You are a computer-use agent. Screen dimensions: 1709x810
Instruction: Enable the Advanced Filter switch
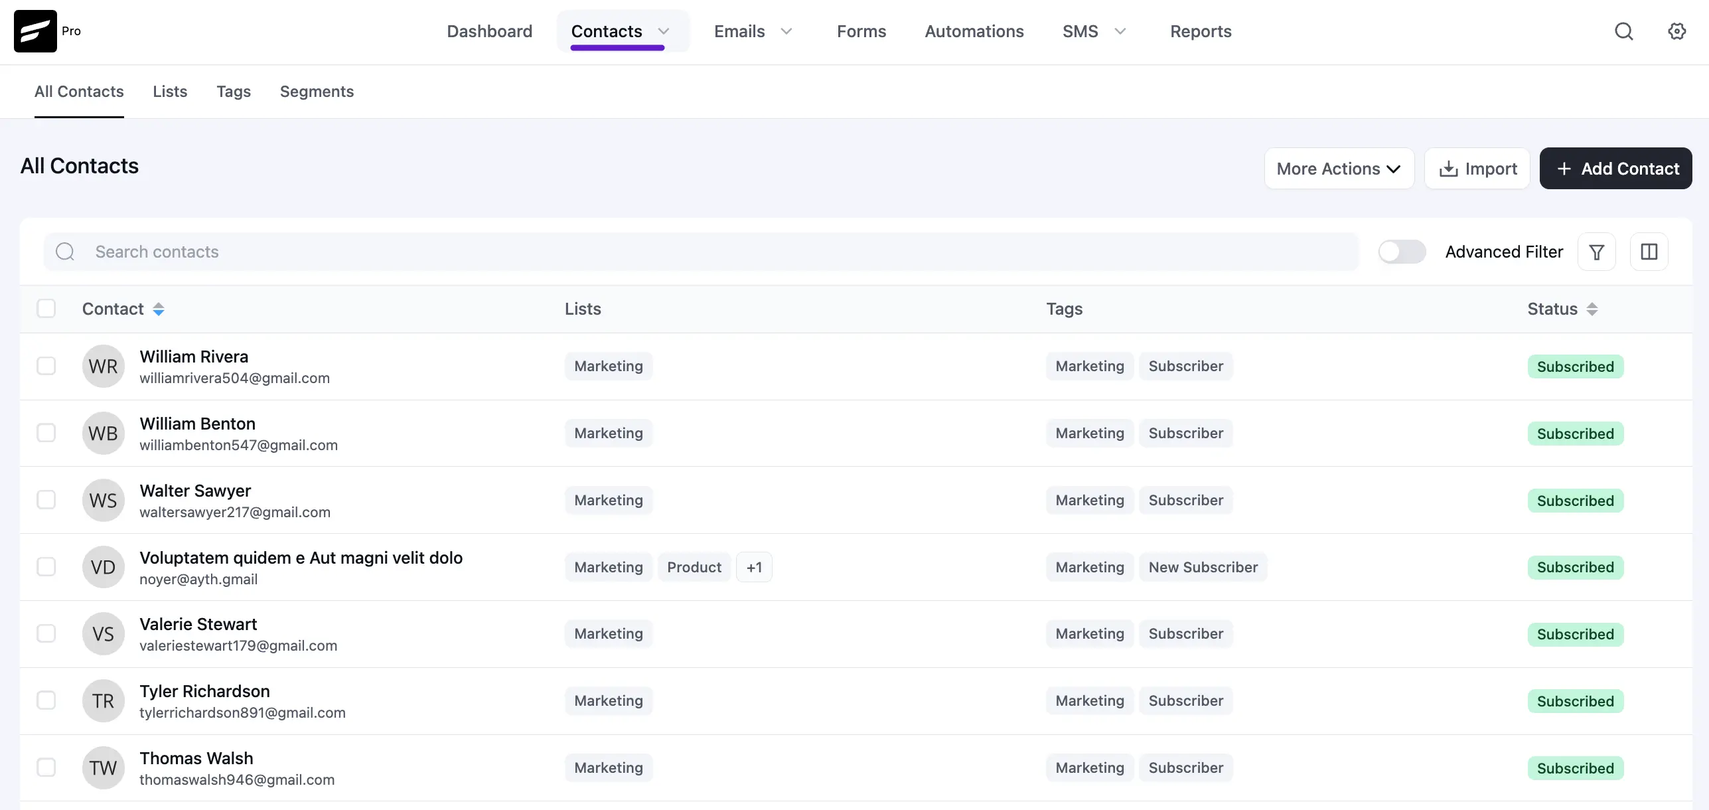[x=1402, y=252]
